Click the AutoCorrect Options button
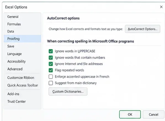Image resolution: width=165 pixels, height=121 pixels. point(142,29)
